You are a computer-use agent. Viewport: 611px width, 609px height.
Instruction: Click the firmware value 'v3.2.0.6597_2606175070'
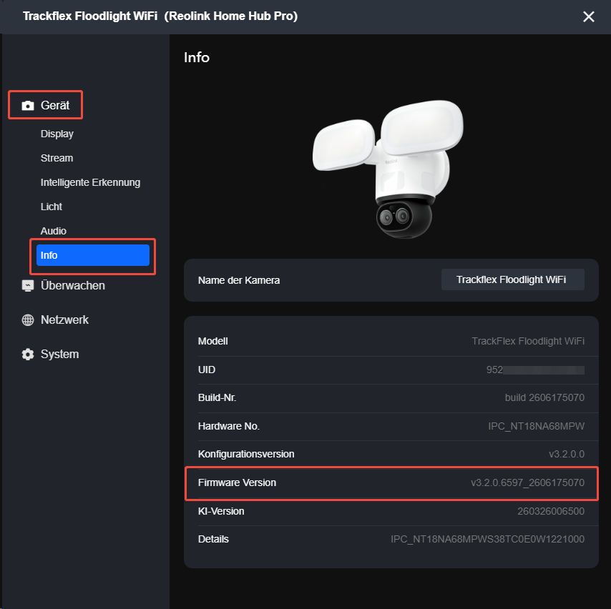527,482
